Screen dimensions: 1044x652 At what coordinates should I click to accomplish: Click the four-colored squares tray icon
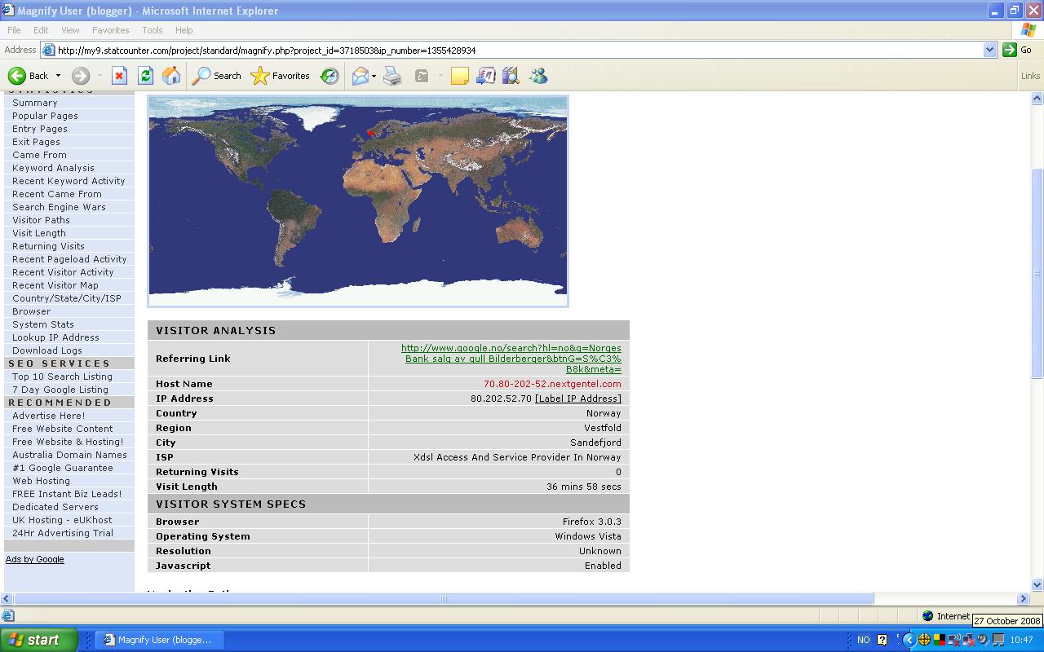[x=939, y=640]
